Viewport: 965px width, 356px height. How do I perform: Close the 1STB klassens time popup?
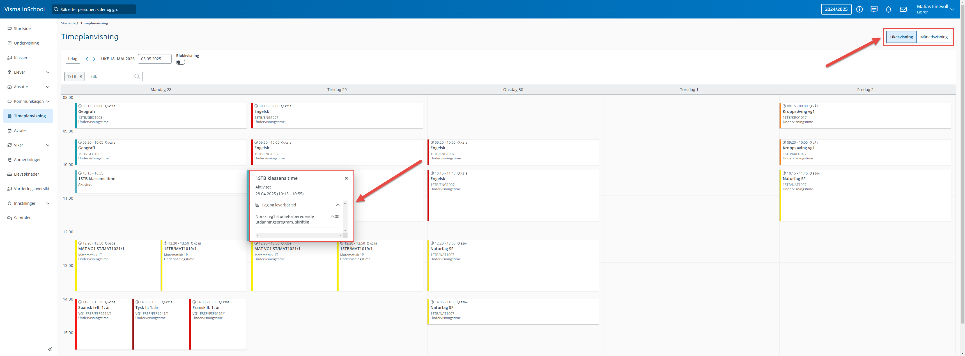point(346,178)
